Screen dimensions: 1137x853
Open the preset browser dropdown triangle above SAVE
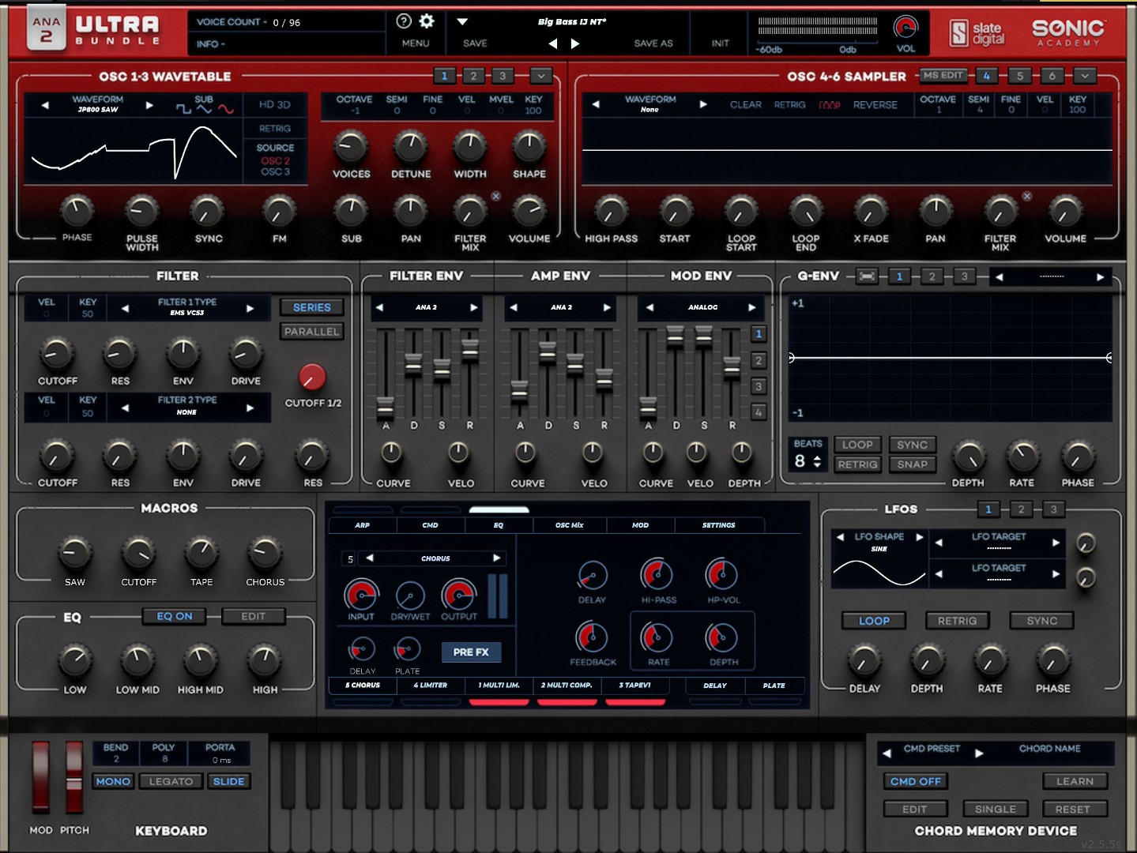point(463,22)
